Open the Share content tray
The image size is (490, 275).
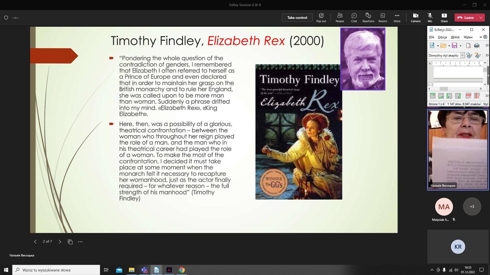(x=444, y=18)
